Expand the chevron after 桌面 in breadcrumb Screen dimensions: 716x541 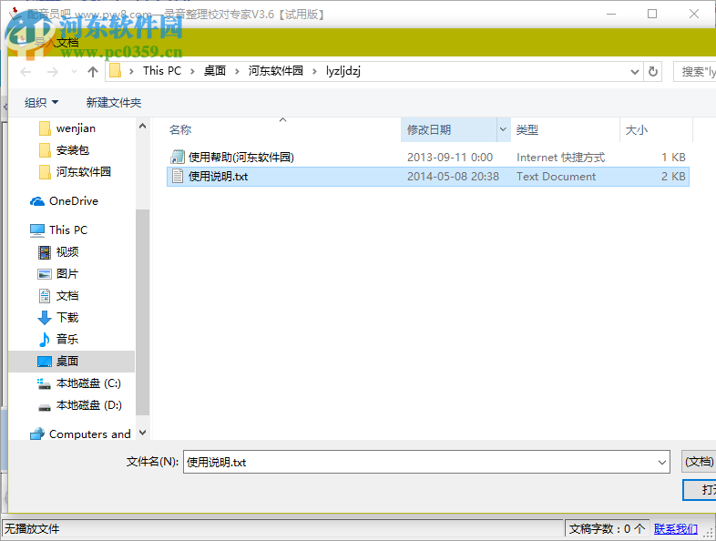point(237,71)
